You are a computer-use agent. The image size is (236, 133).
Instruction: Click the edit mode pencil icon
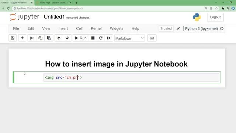178,28
